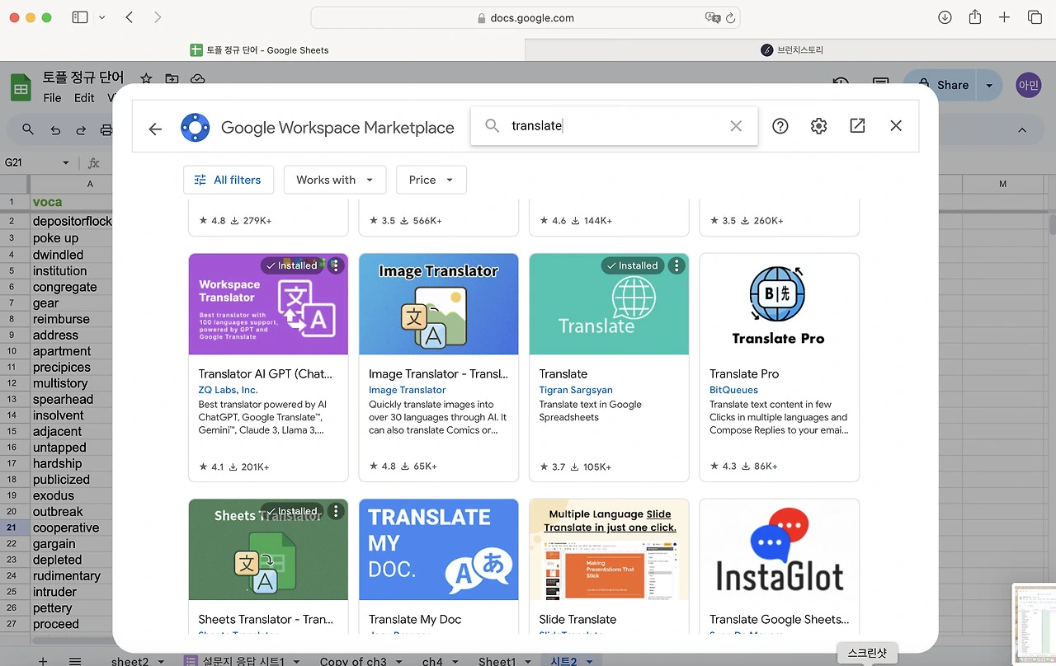Select the Slide Translate listing title

[x=577, y=619]
